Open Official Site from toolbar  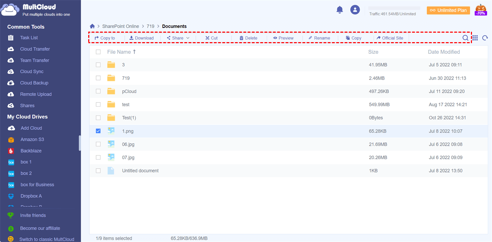390,38
